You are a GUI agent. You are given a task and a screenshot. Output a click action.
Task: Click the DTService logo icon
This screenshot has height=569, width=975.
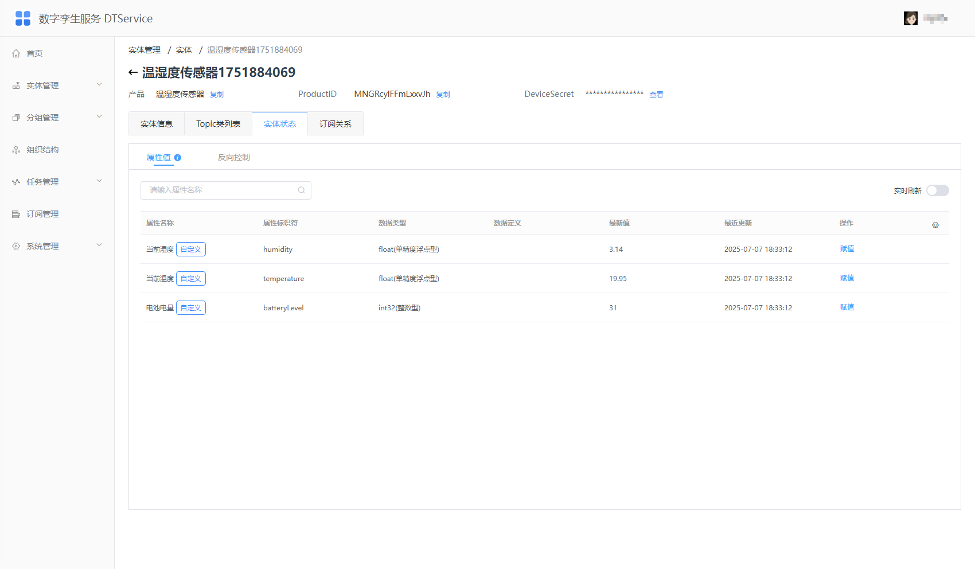click(23, 18)
